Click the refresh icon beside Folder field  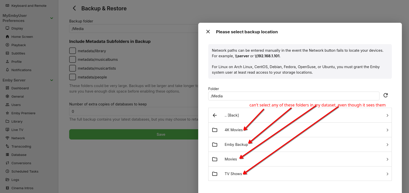pos(386,95)
